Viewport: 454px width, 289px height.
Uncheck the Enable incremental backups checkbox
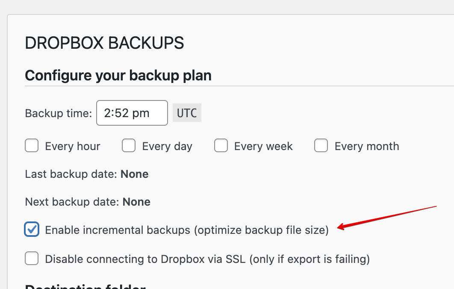(32, 230)
